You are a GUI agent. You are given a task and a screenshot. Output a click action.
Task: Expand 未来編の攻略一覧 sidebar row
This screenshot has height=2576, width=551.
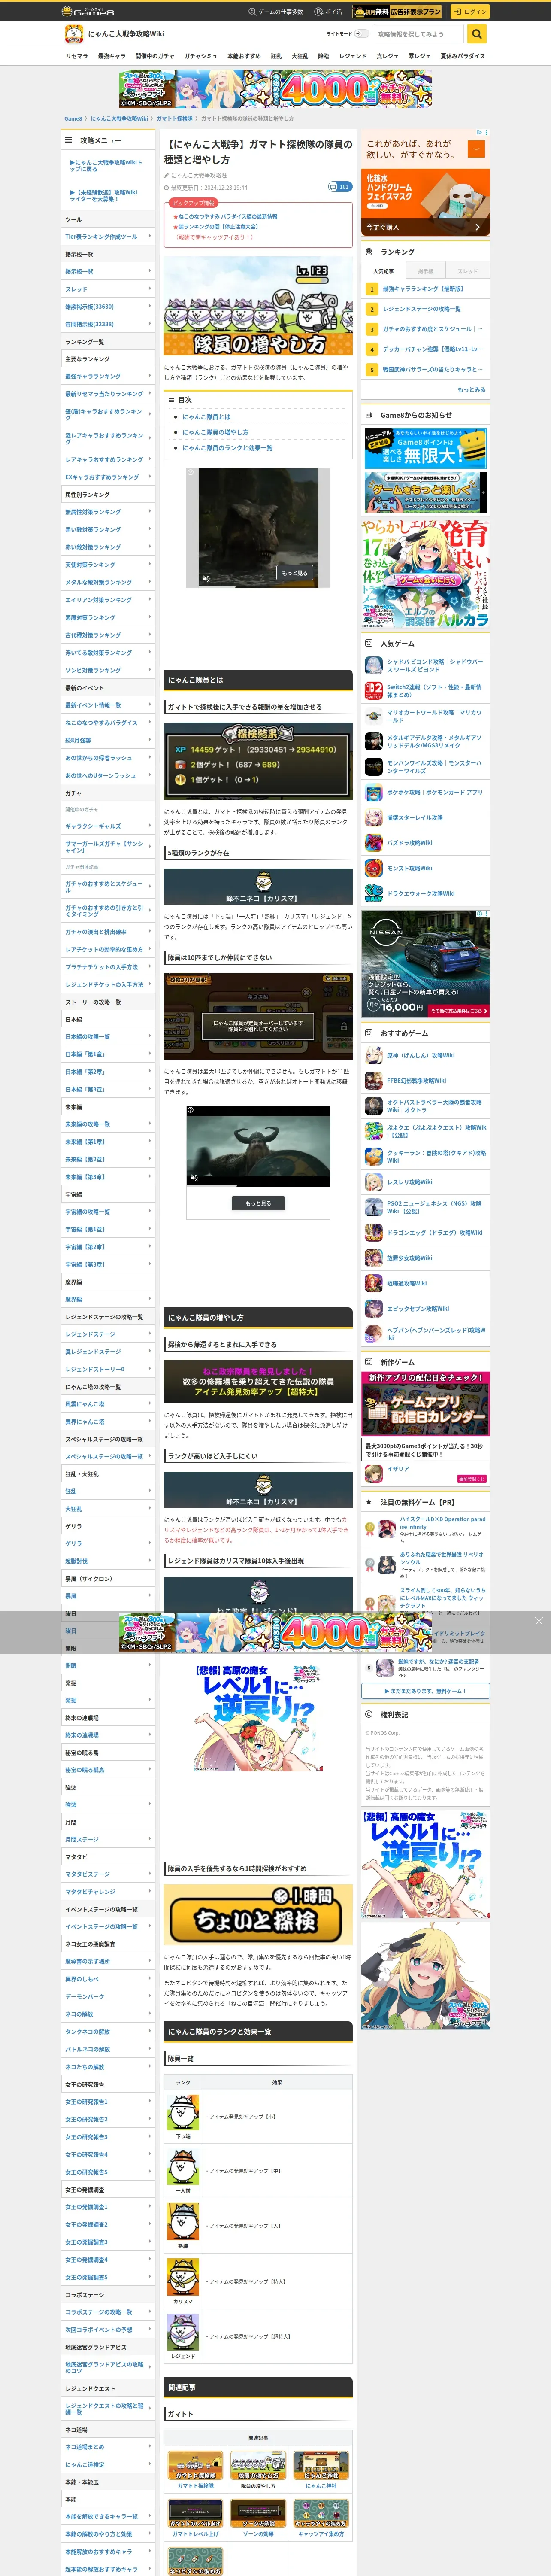click(108, 1124)
